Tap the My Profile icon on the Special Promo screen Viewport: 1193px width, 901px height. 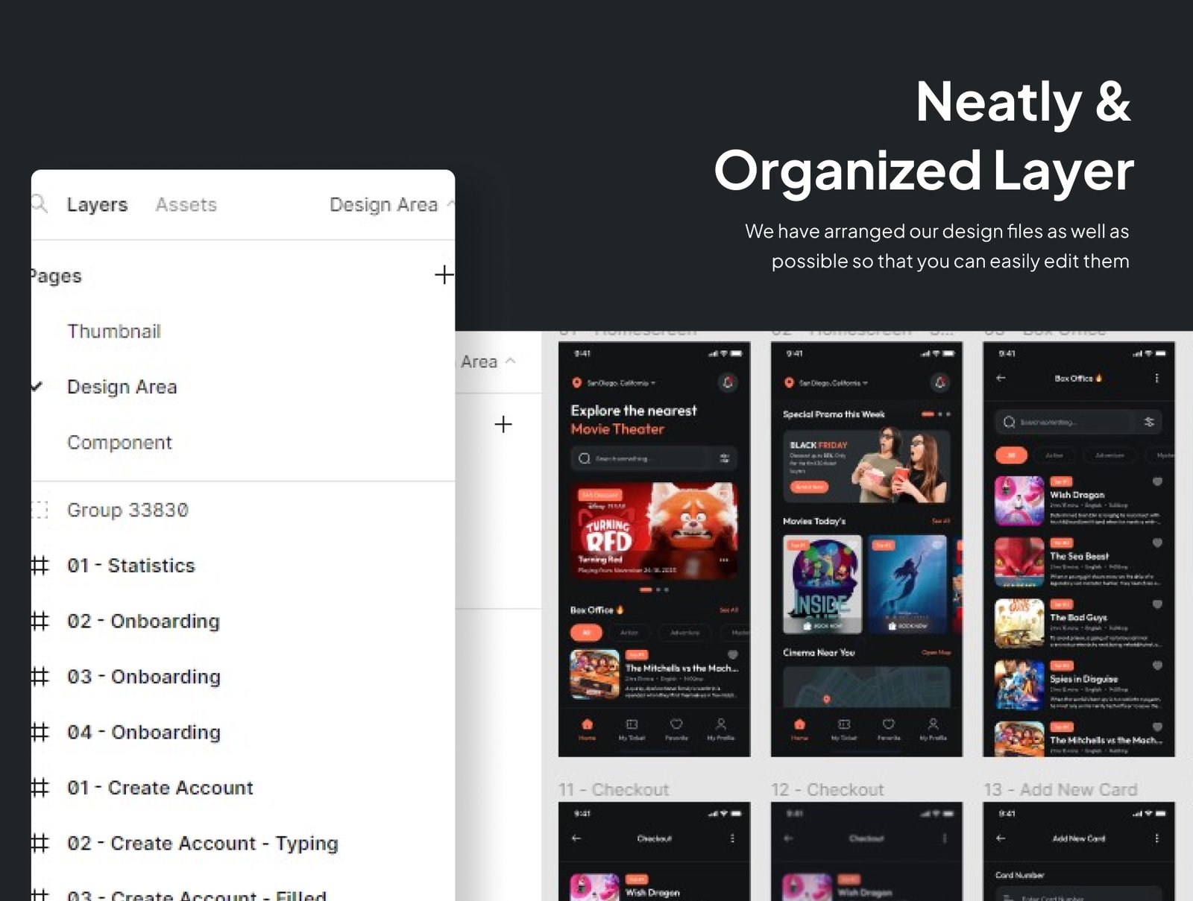933,727
